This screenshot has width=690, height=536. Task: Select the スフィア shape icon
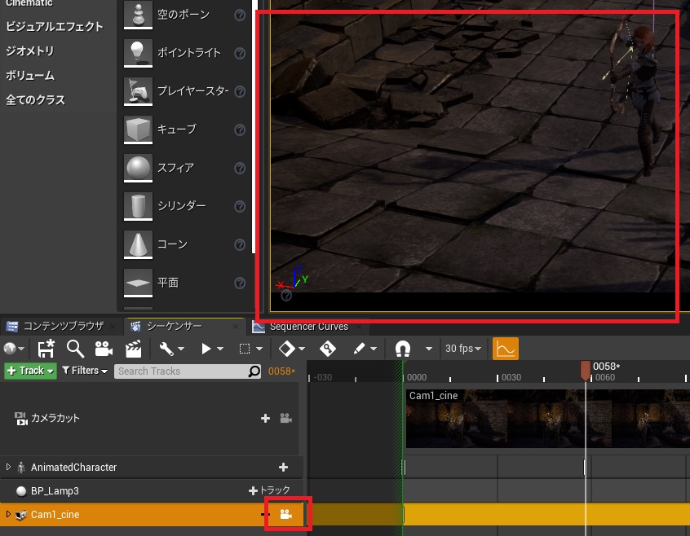[138, 167]
